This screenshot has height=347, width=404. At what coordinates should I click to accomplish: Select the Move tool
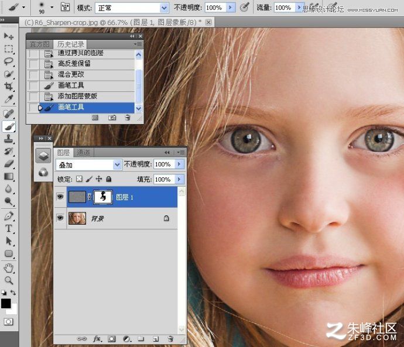tap(9, 36)
